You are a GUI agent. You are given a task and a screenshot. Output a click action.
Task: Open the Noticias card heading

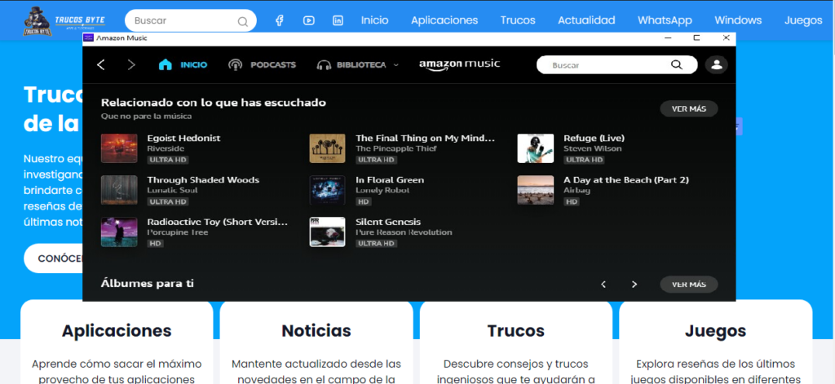(x=316, y=331)
